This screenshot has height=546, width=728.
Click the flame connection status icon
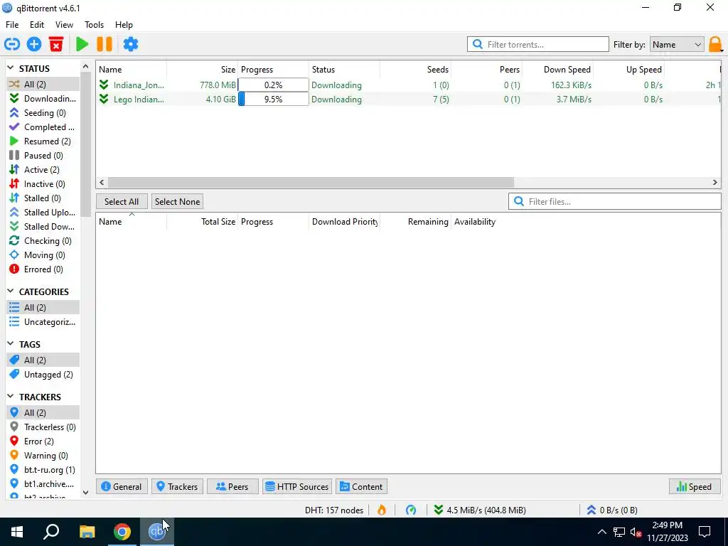382,510
